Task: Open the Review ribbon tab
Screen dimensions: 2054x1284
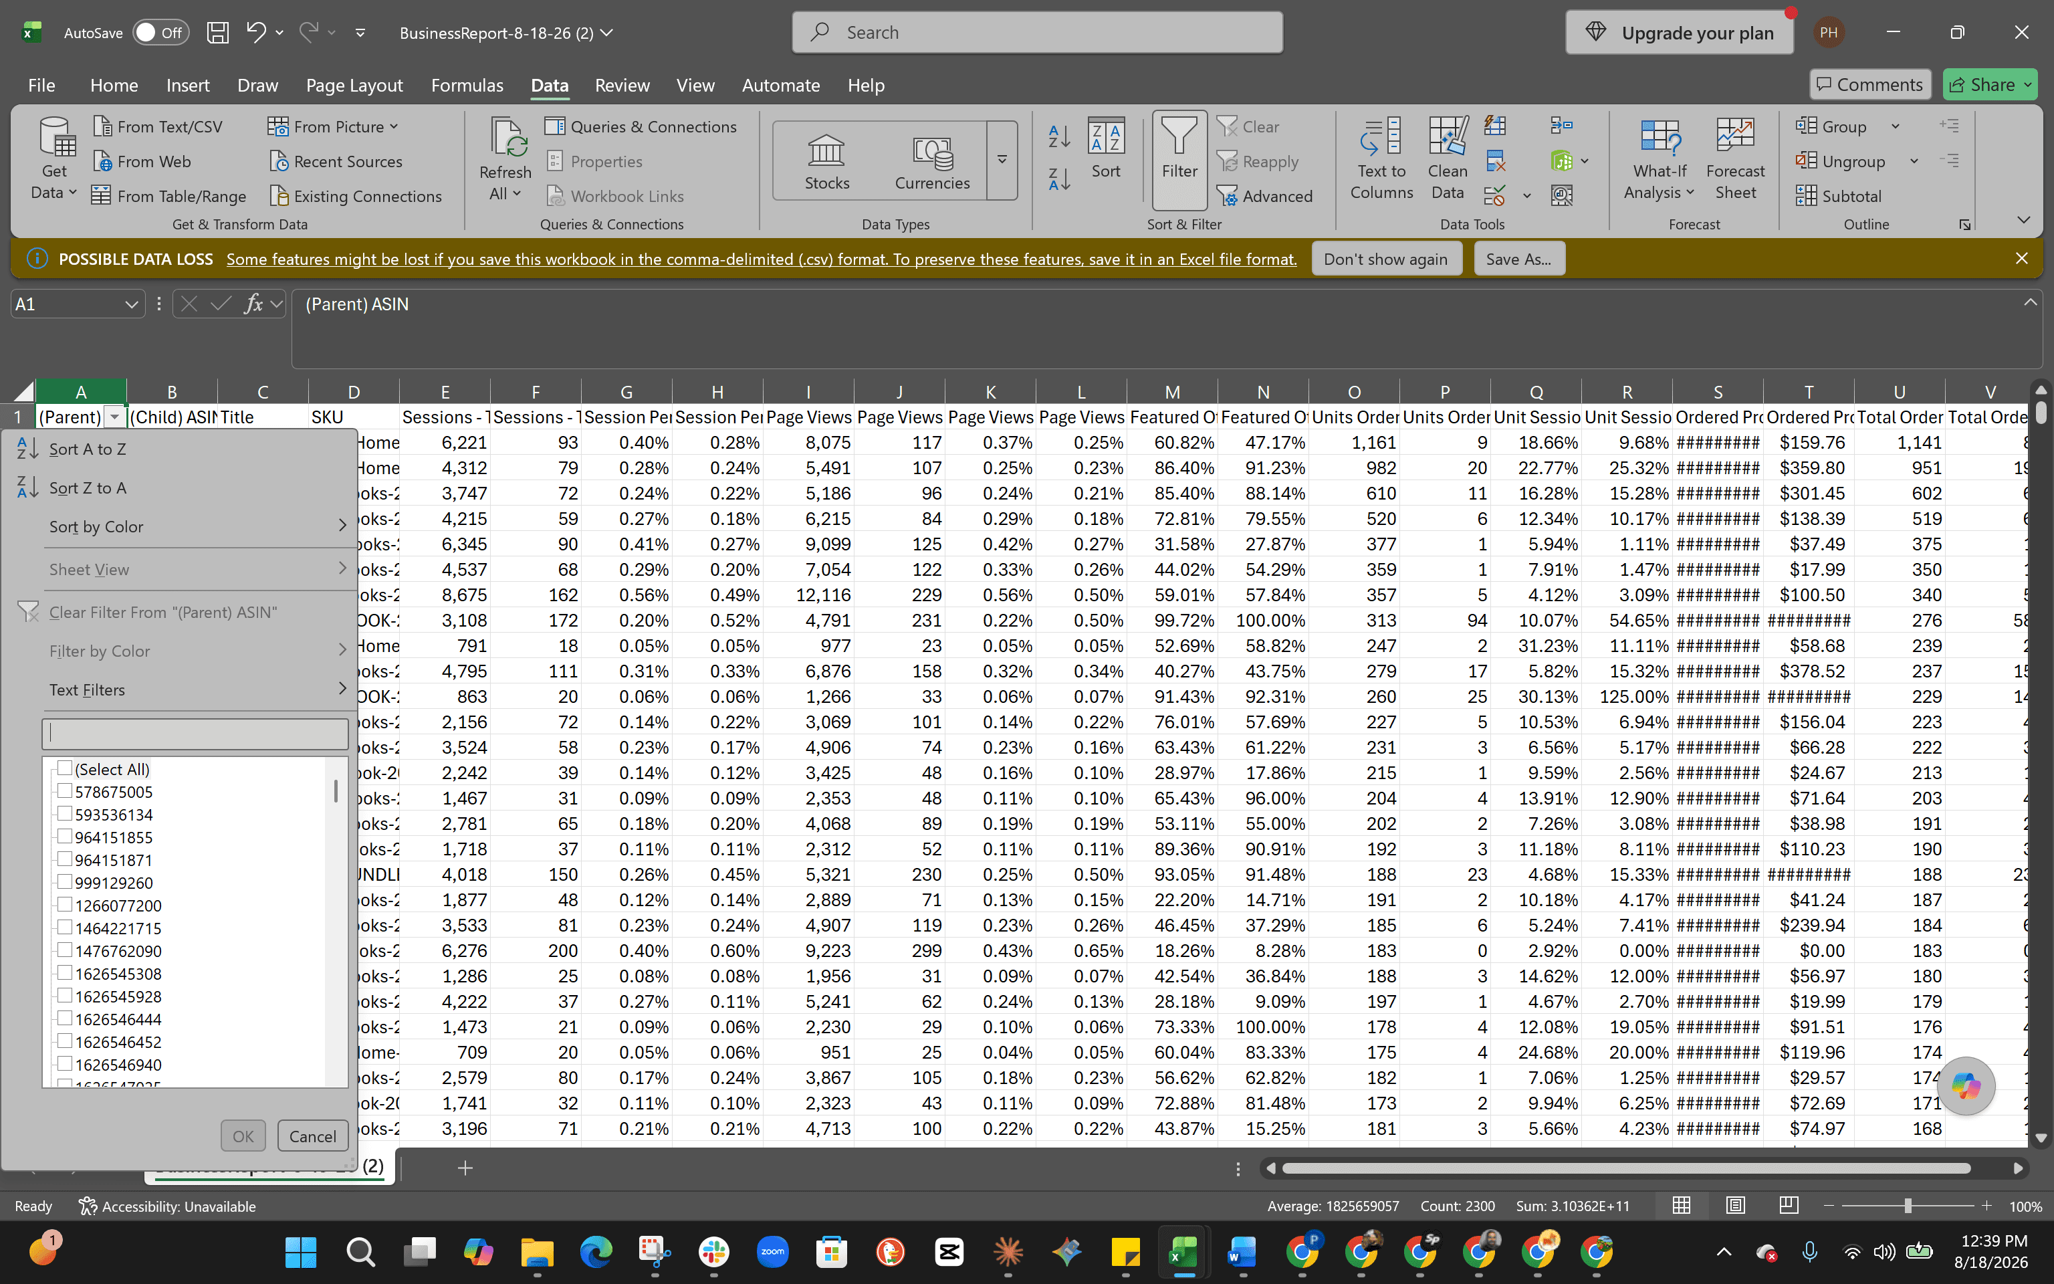Action: [x=622, y=85]
